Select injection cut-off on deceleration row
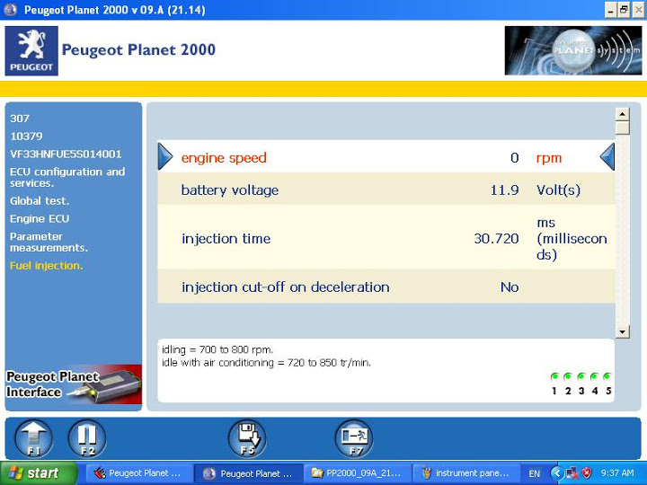The image size is (647, 485). tap(386, 287)
